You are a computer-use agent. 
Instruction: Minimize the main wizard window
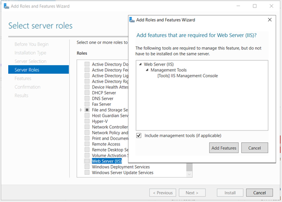(238, 6)
